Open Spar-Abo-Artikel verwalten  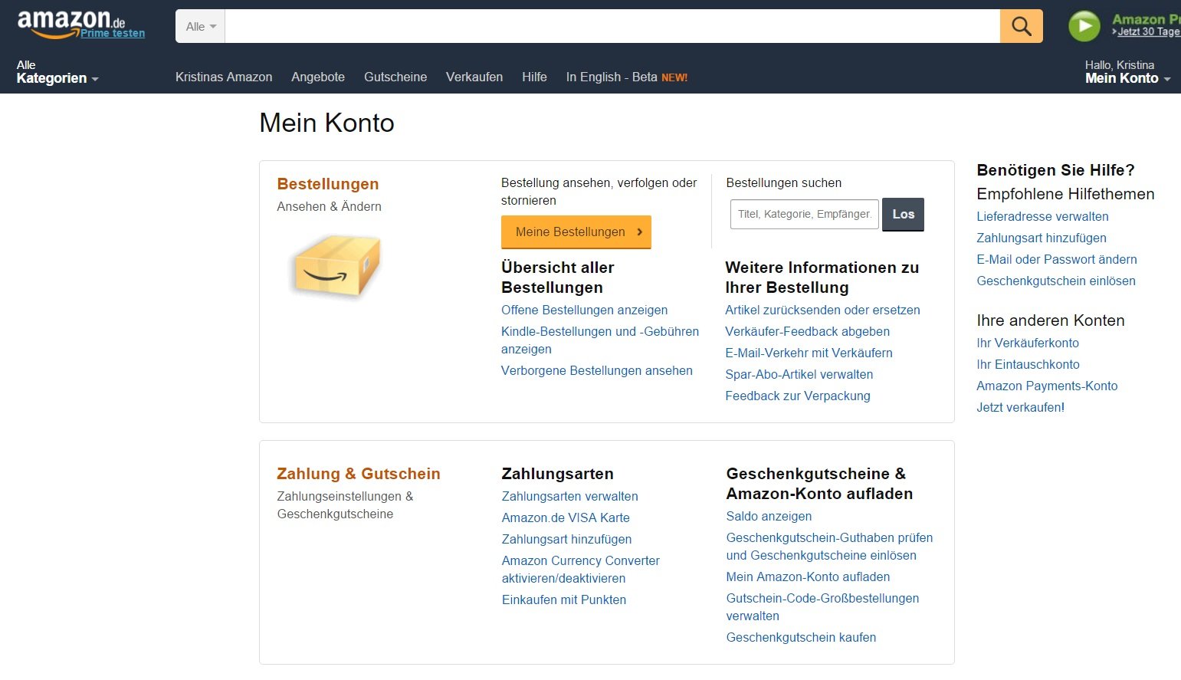coord(799,374)
